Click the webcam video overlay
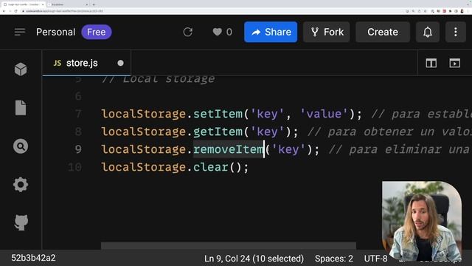The height and width of the screenshot is (266, 472). tap(422, 221)
